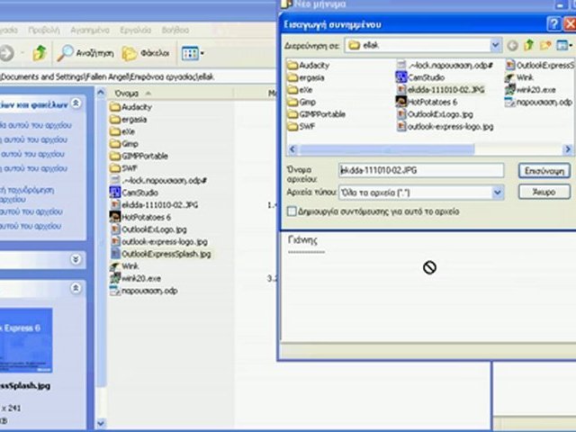Select wink20.exe in attachment dialog
Screen dimensions: 576x432
tap(530, 90)
